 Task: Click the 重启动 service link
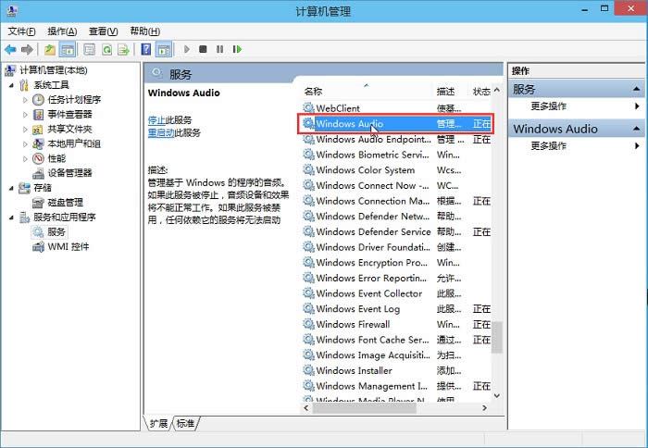(x=159, y=133)
